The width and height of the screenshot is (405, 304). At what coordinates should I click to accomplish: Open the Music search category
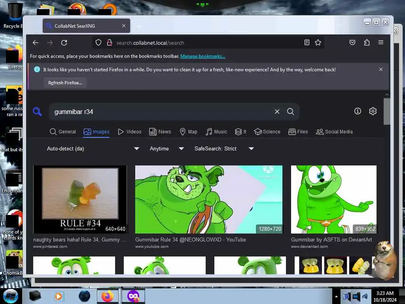coord(216,131)
